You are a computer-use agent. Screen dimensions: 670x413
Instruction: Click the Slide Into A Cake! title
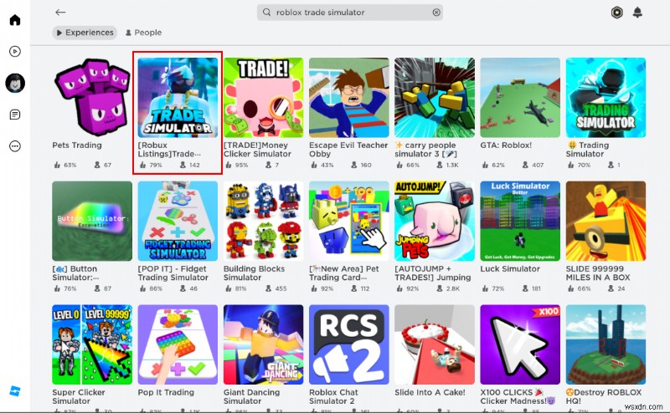(x=430, y=392)
